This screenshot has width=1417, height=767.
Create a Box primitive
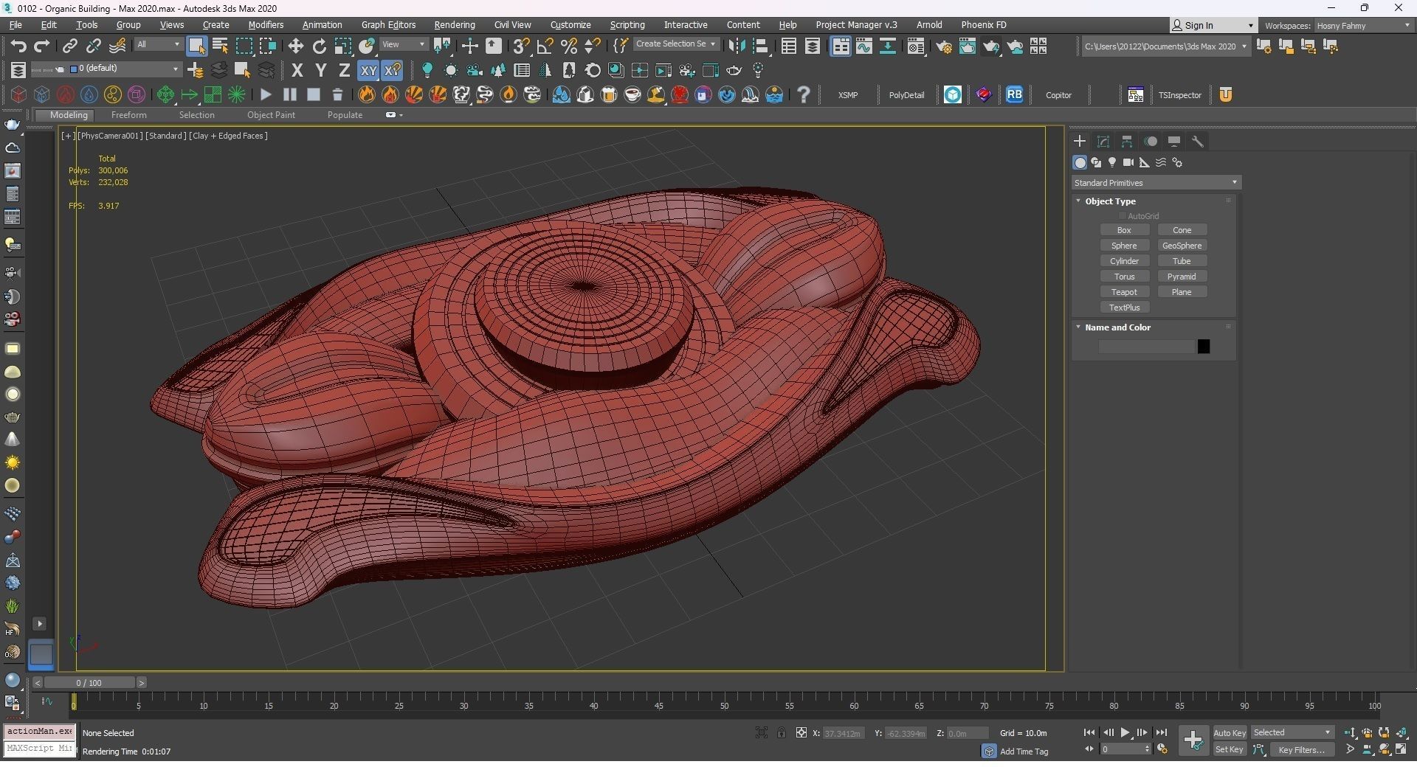coord(1124,230)
